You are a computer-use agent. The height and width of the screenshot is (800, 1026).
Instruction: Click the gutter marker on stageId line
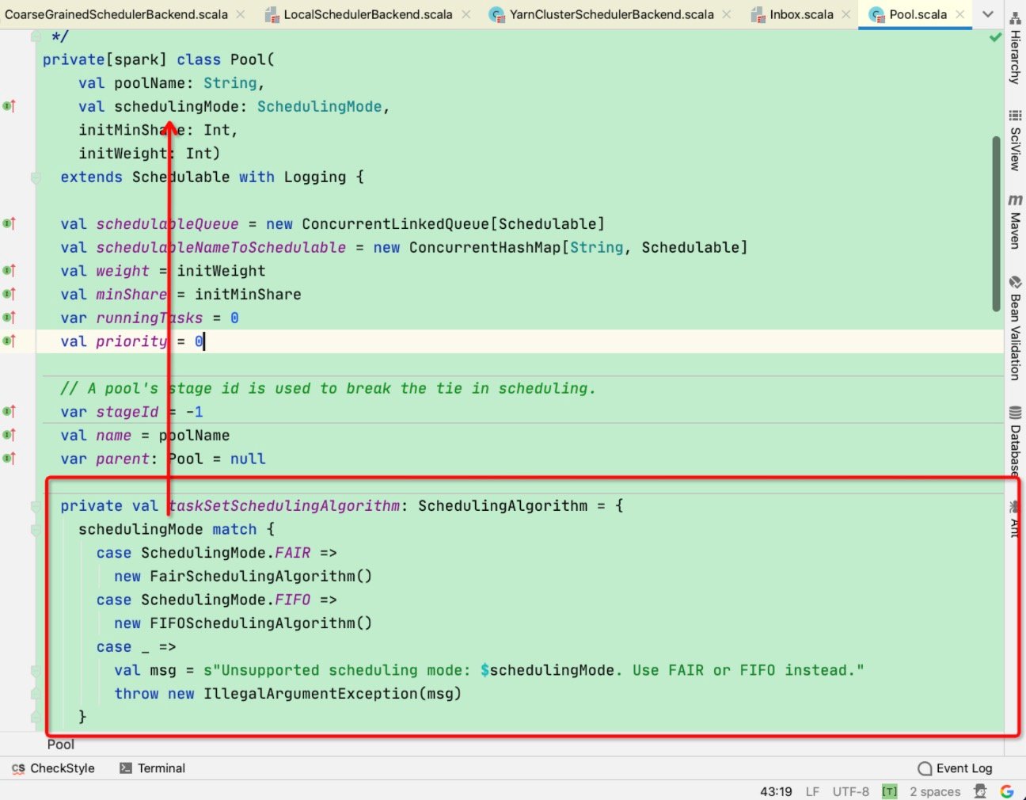click(9, 412)
